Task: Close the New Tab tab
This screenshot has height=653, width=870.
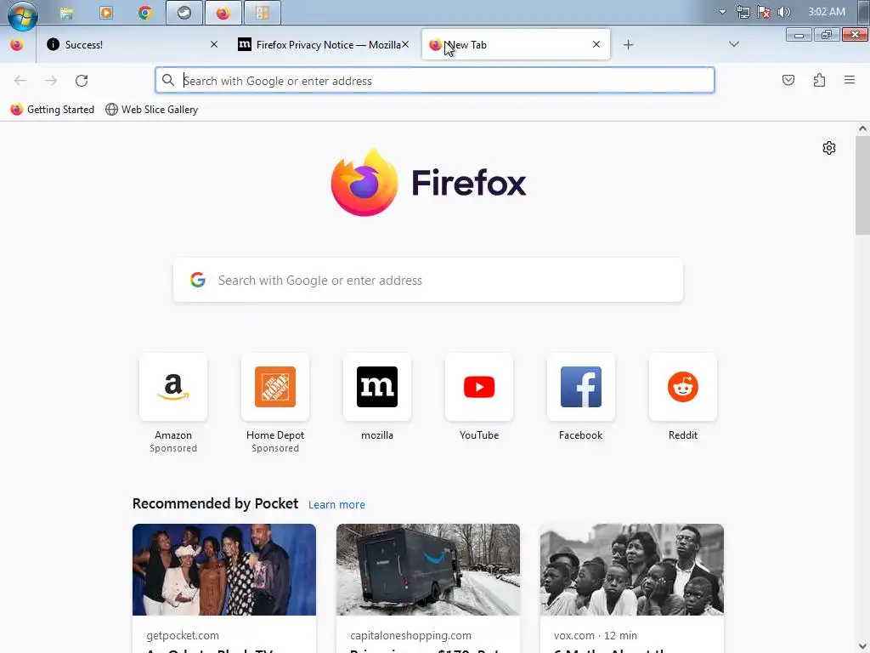Action: [x=596, y=44]
